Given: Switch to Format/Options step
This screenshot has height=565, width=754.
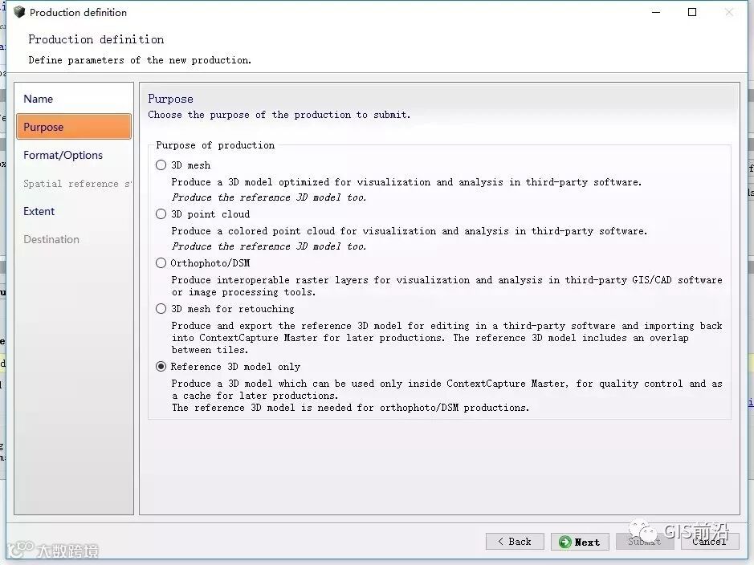Looking at the screenshot, I should (74, 155).
